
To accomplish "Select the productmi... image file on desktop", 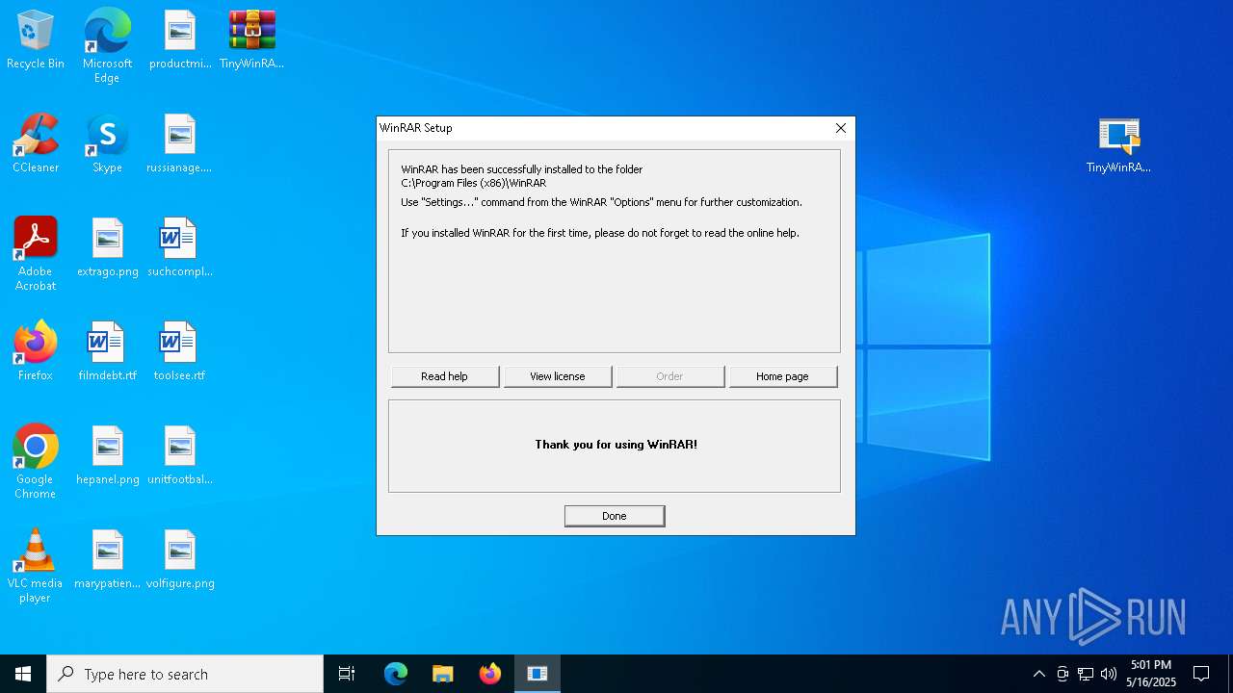I will [180, 40].
